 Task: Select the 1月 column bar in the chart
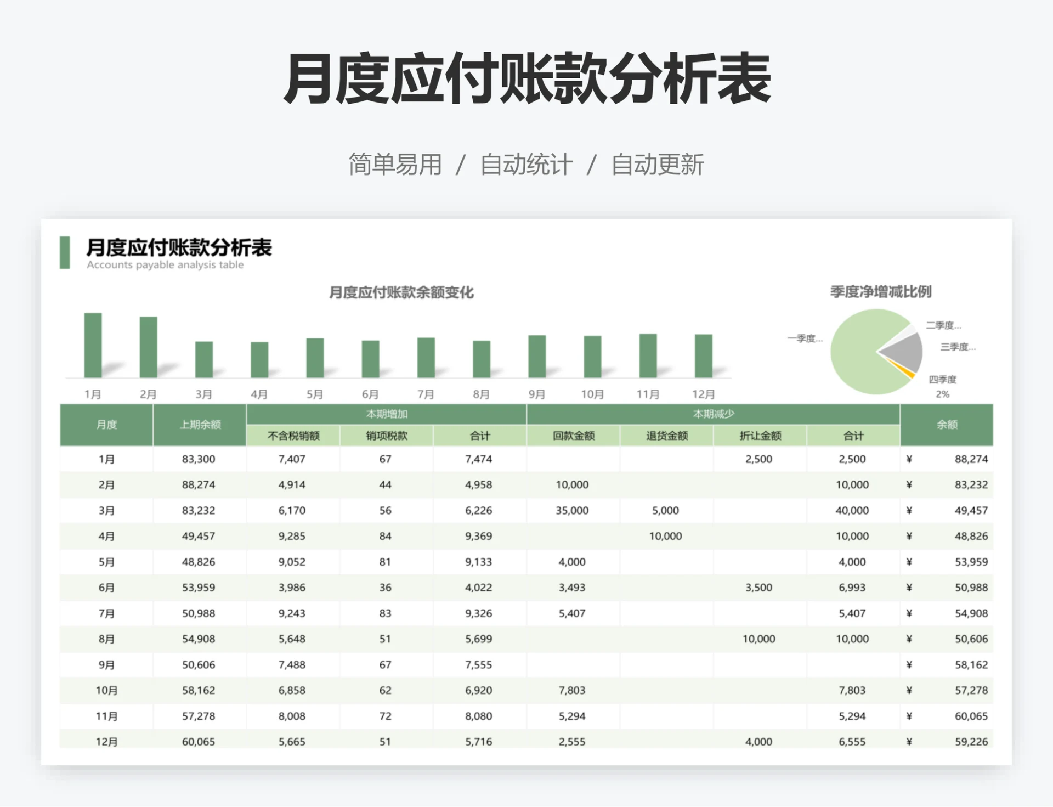pyautogui.click(x=93, y=346)
